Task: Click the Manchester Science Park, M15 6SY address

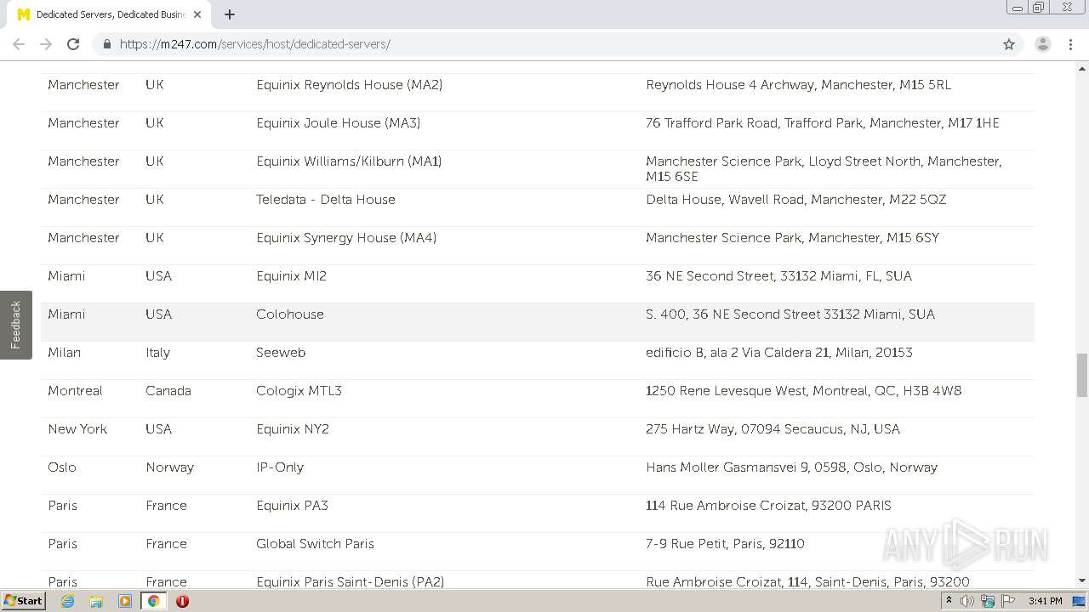Action: (792, 238)
